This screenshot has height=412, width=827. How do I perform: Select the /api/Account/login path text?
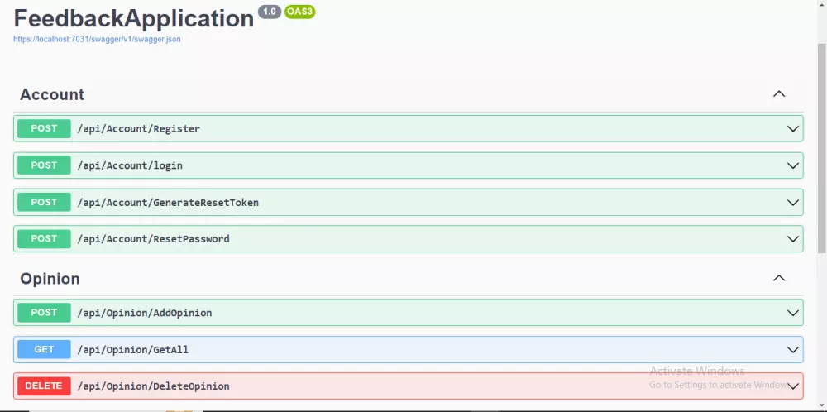pos(130,165)
